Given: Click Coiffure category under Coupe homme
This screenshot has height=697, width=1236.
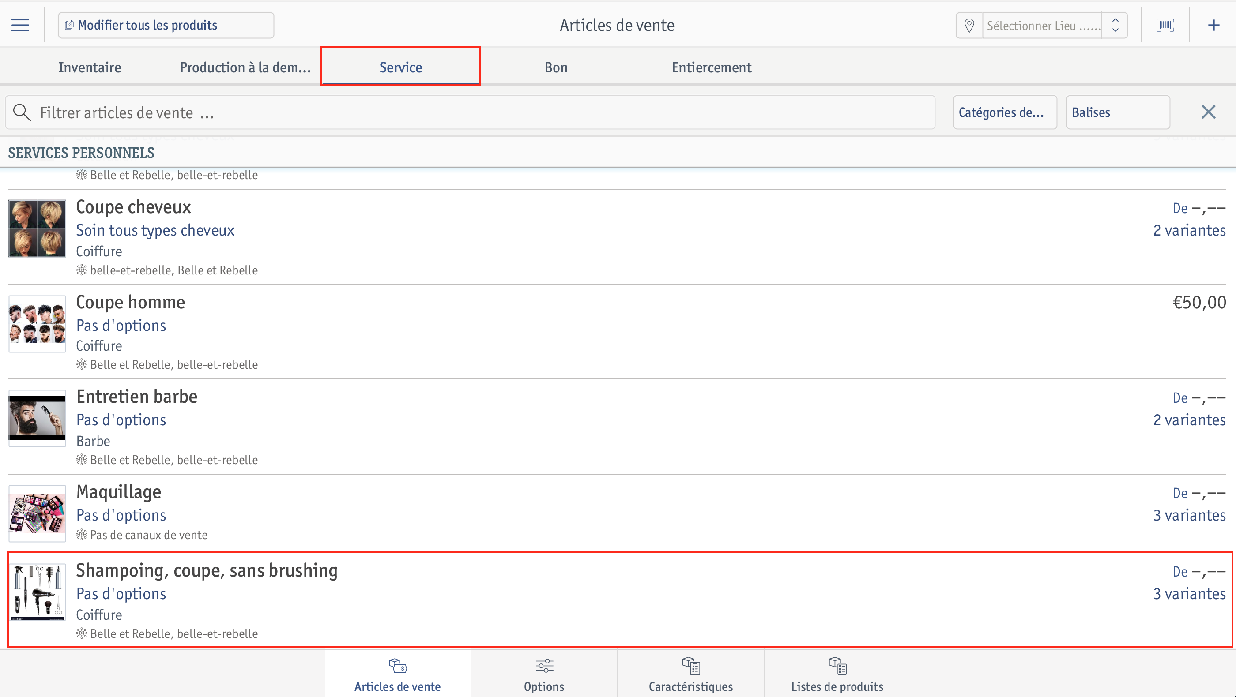Looking at the screenshot, I should [99, 345].
